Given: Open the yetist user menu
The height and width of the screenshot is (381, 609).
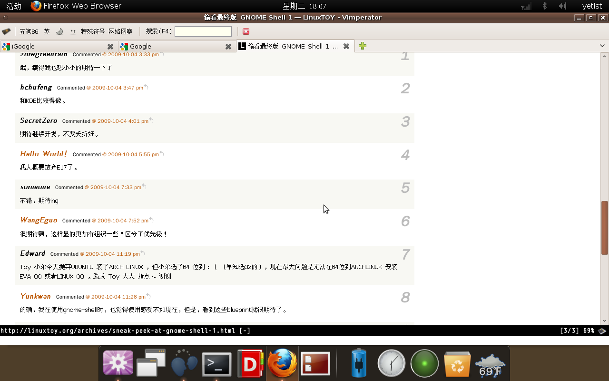Looking at the screenshot, I should [592, 6].
